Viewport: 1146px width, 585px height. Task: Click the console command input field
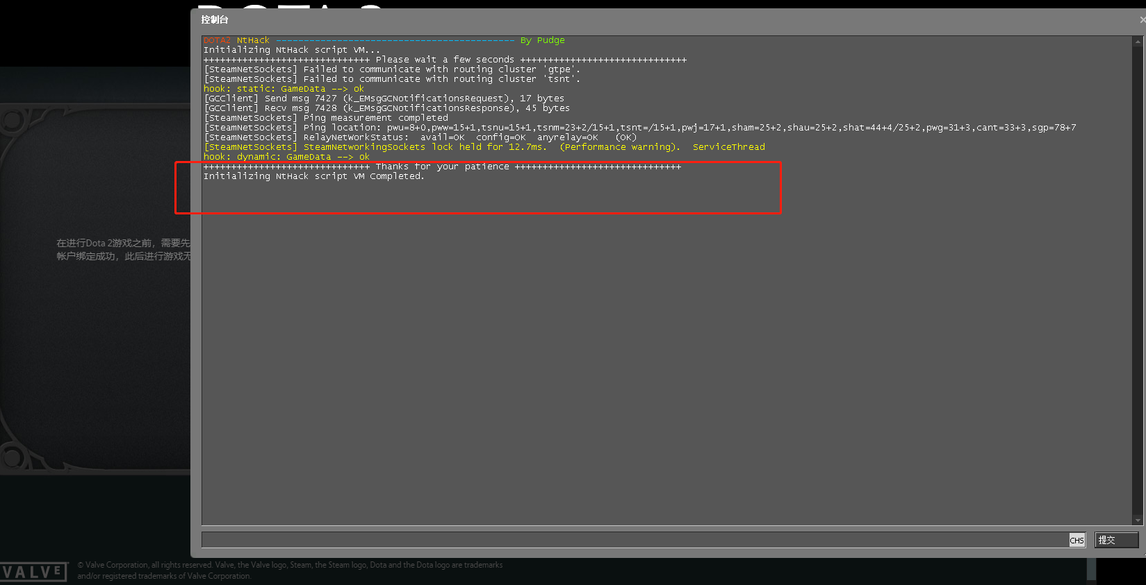point(635,540)
